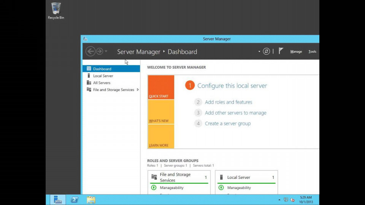Viewport: 365px width, 205px height.
Task: Click the step 4 number circle
Action: point(198,123)
